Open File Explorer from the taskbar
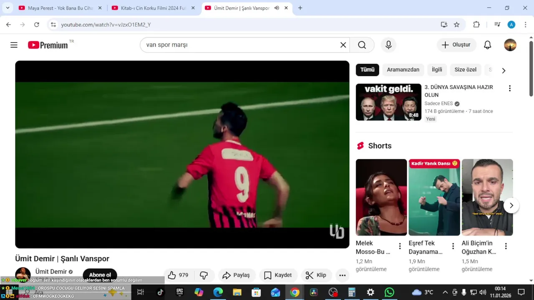The height and width of the screenshot is (300, 534). (237, 292)
